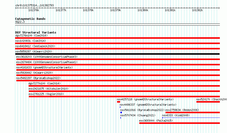The image size is (227, 133).
Task: Select the nsv6333 (Kidd2008) label
Action: click(x=176, y=115)
